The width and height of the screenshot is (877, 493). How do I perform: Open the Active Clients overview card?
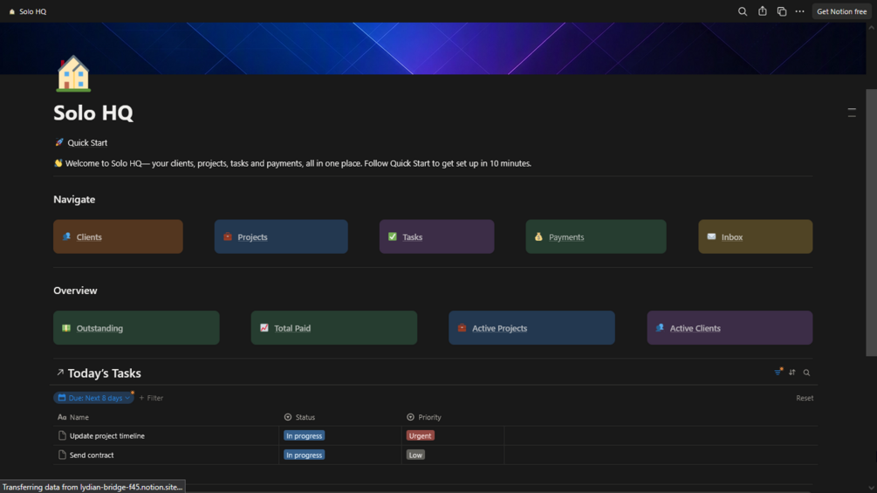[x=730, y=327]
